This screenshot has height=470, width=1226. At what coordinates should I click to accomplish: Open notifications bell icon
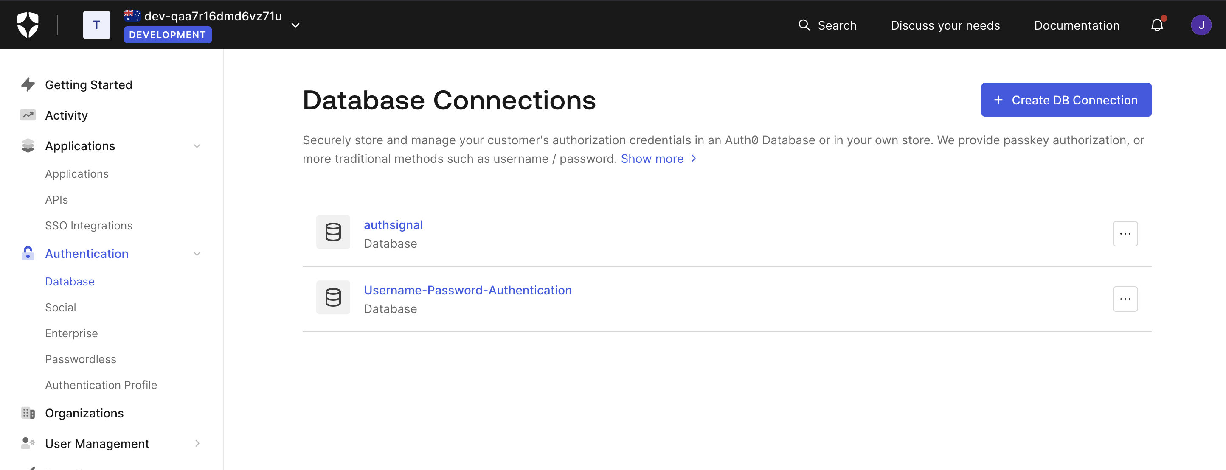pos(1157,25)
